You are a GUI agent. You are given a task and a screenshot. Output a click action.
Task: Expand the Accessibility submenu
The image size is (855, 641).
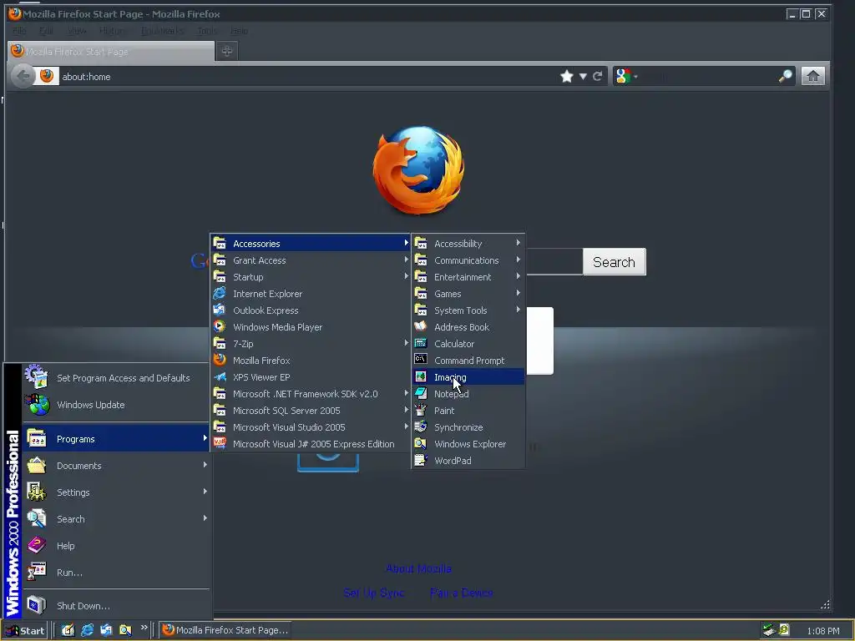[468, 243]
